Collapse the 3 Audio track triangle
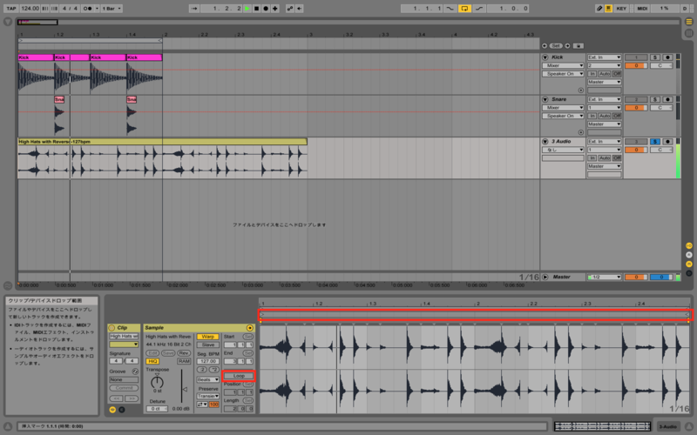This screenshot has height=435, width=697. [545, 142]
